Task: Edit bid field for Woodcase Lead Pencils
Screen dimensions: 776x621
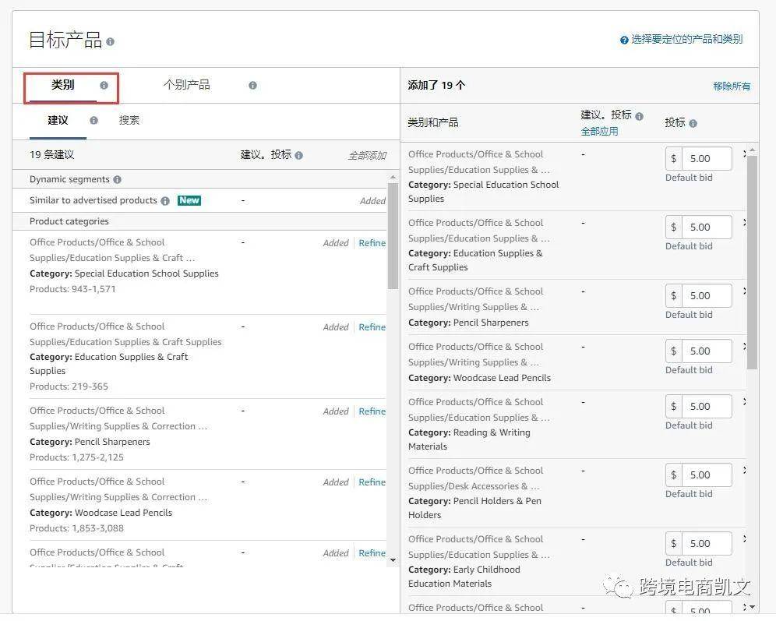Action: pos(706,351)
